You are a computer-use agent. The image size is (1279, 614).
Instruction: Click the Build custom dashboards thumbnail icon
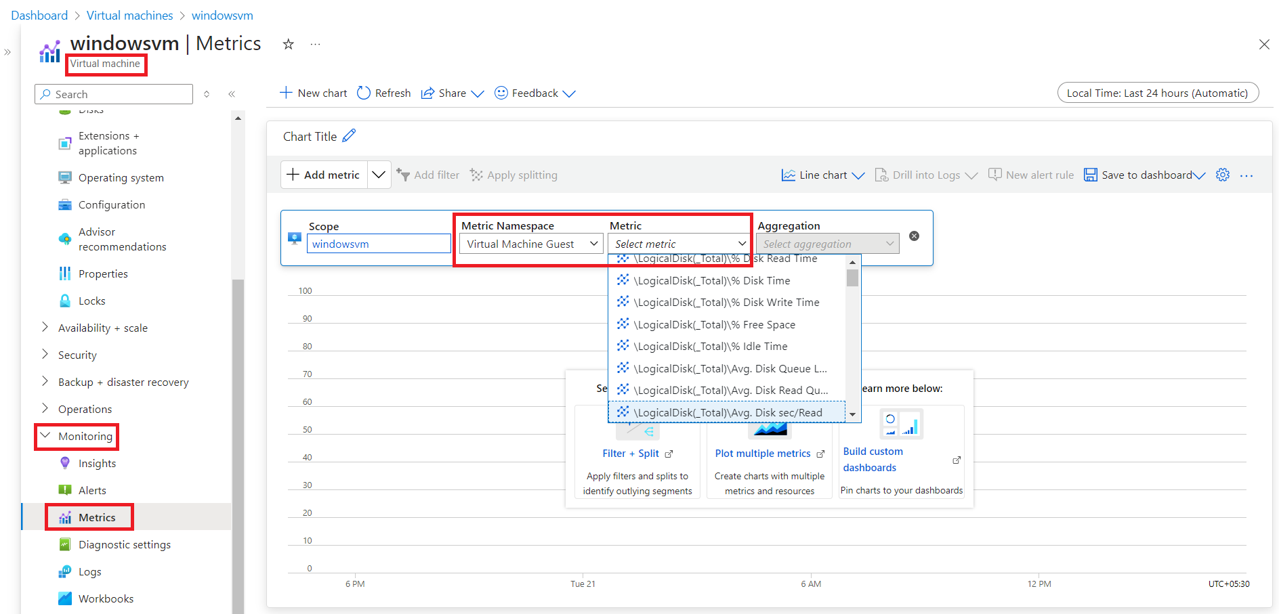click(901, 424)
